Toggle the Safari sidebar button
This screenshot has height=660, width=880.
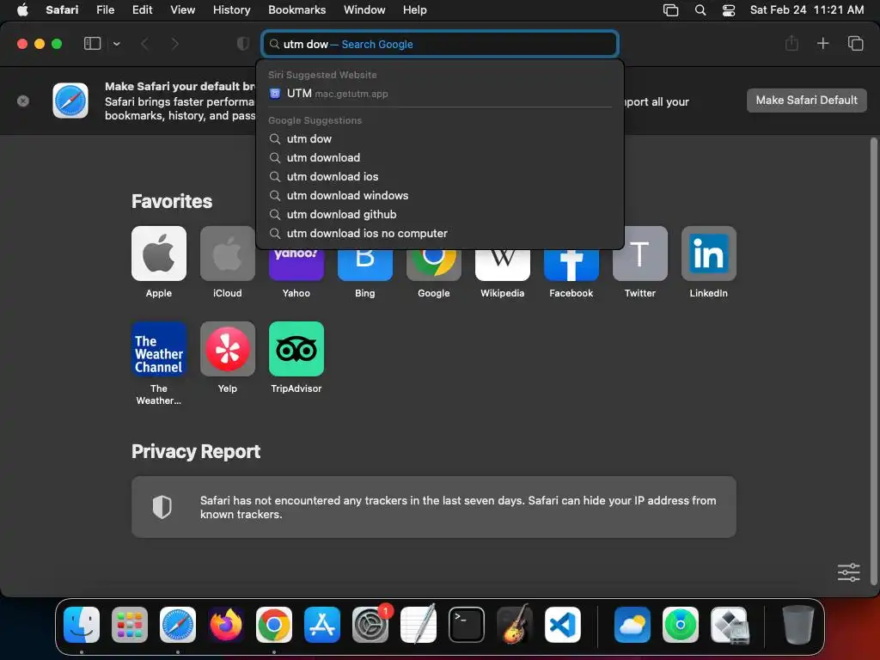92,43
